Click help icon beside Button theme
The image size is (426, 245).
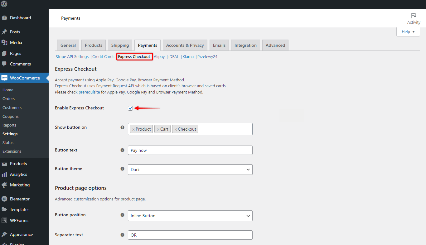click(123, 169)
